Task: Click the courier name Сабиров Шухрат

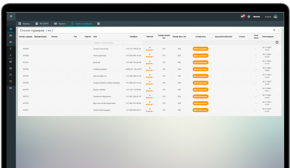Action: (100, 69)
